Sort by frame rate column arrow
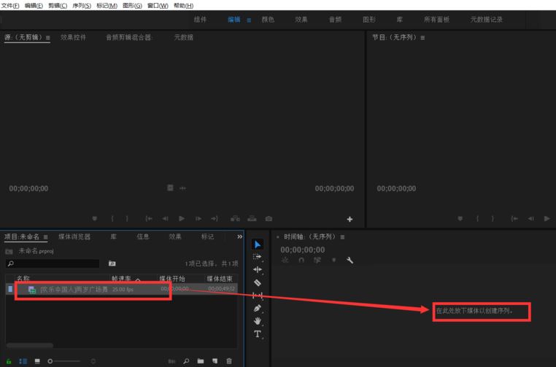This screenshot has height=367, width=556. pyautogui.click(x=138, y=279)
